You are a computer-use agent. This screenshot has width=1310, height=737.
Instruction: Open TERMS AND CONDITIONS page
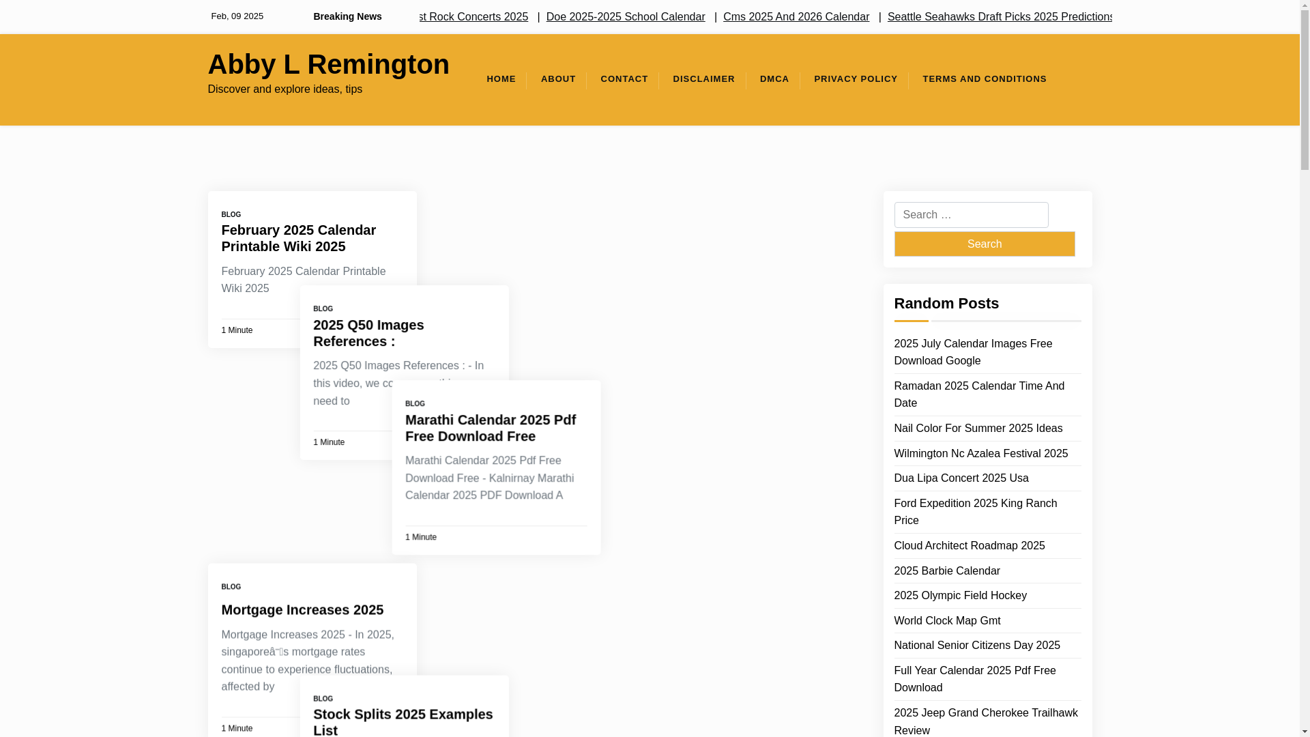984,79
